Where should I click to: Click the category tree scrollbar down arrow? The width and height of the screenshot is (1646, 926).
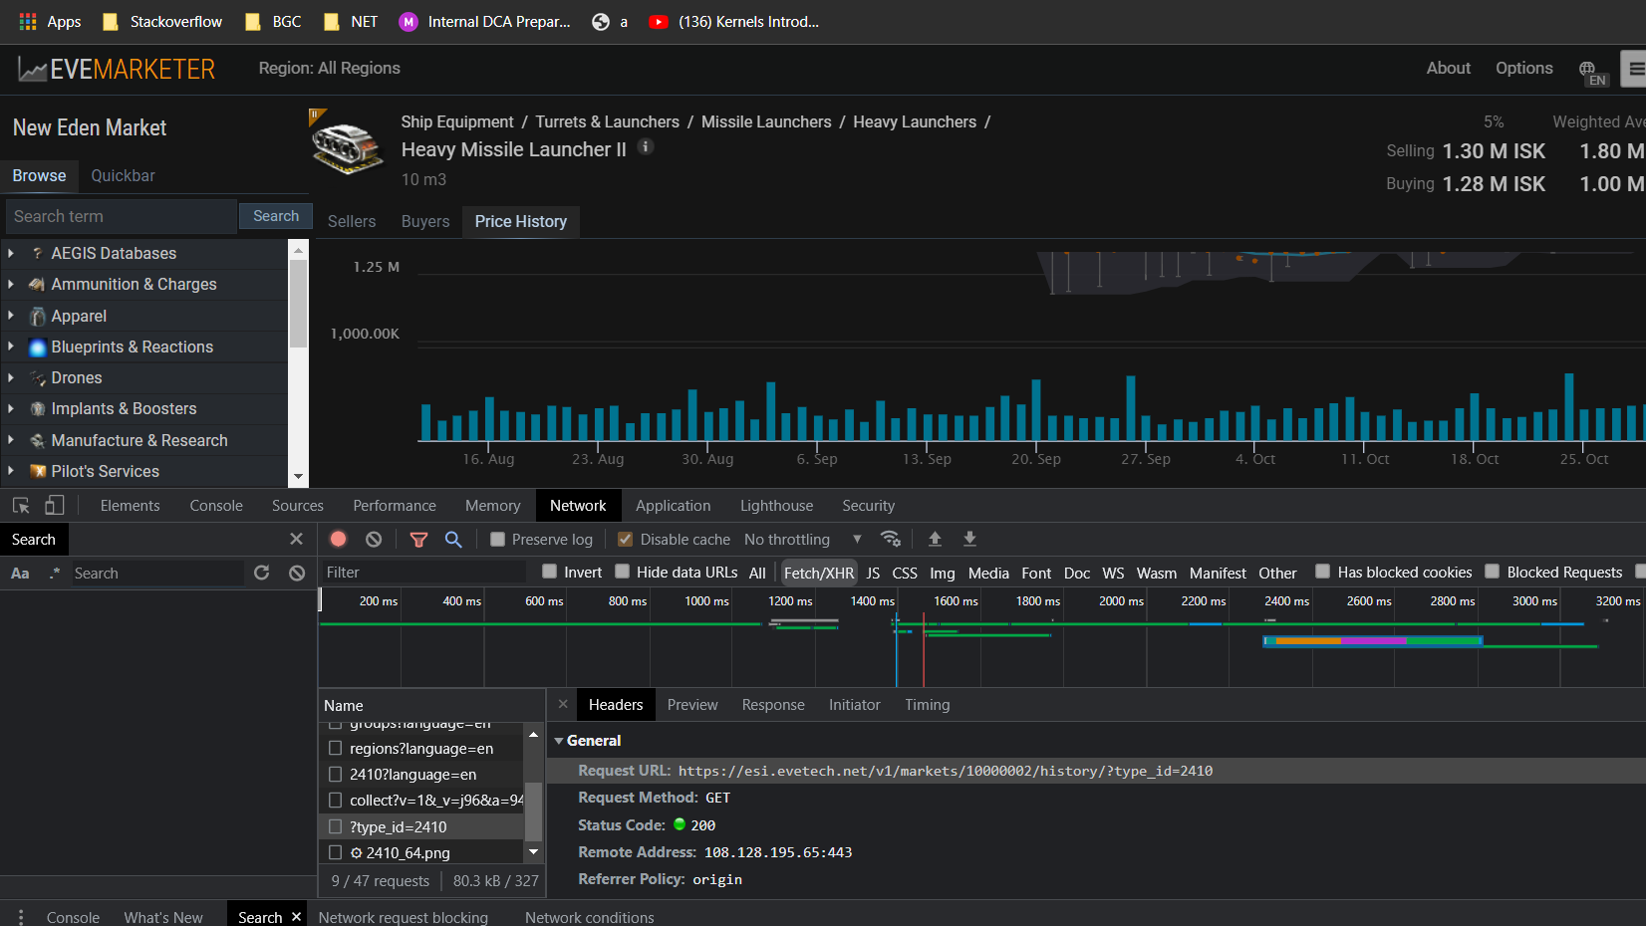298,478
